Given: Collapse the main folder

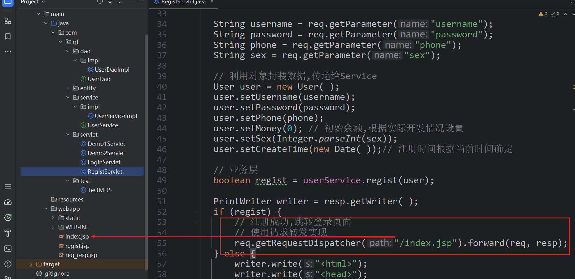Looking at the screenshot, I should pyautogui.click(x=38, y=14).
